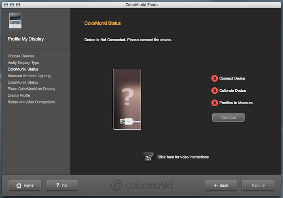Click the laptop display icon above Profile My Display

[x=15, y=21]
